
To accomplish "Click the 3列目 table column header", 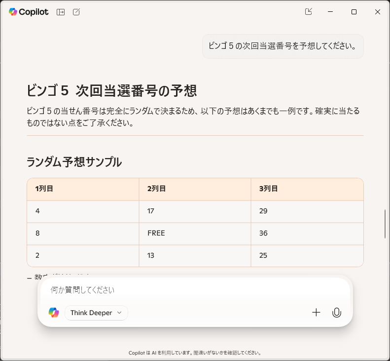I will (x=307, y=189).
